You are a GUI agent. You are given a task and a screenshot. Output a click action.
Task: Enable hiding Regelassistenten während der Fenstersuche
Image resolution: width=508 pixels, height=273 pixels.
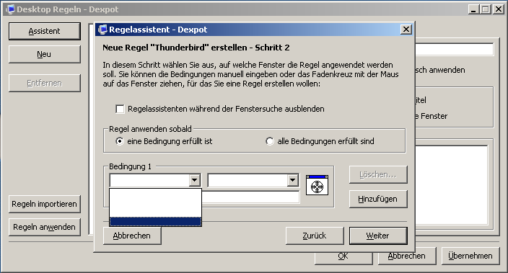pos(120,109)
